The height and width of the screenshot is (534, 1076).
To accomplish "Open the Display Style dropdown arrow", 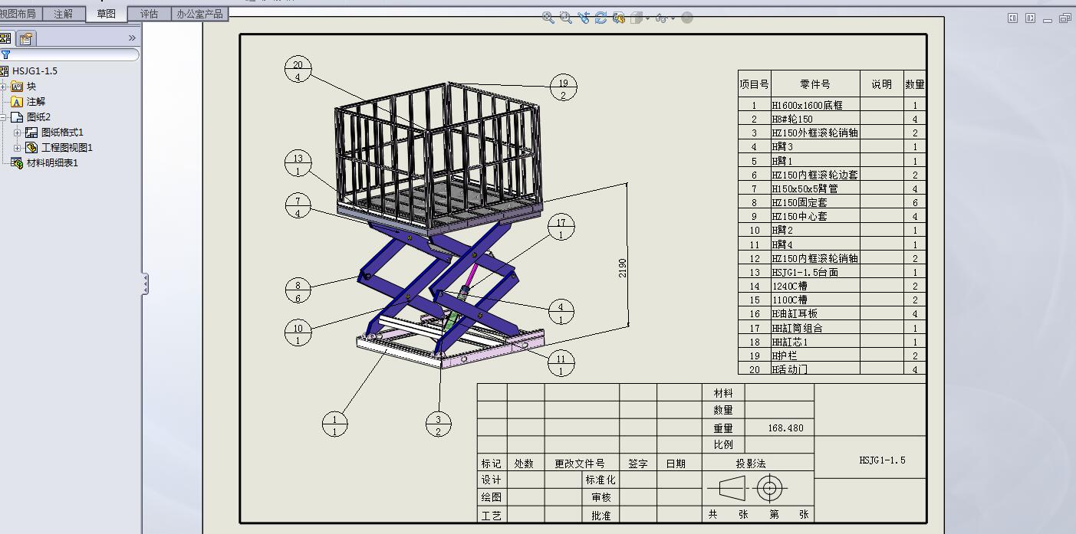I will click(x=648, y=18).
